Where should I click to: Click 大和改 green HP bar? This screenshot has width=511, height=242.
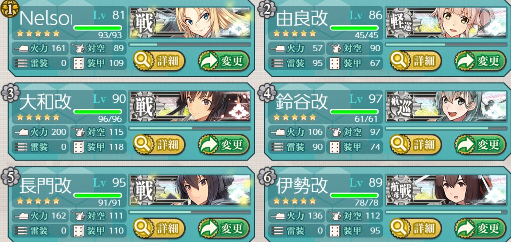coord(98,112)
